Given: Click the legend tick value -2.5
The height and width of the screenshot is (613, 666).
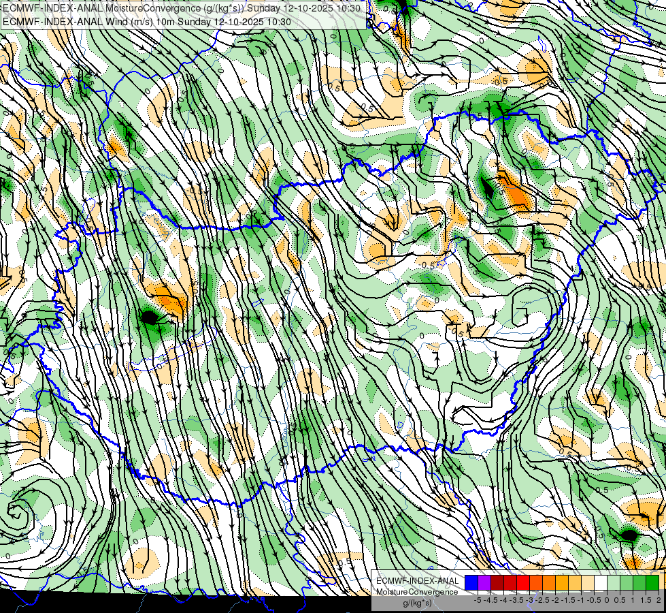Looking at the screenshot, I should 541,600.
